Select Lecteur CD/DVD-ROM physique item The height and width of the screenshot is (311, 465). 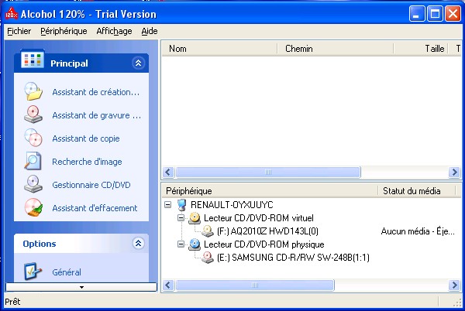(264, 244)
